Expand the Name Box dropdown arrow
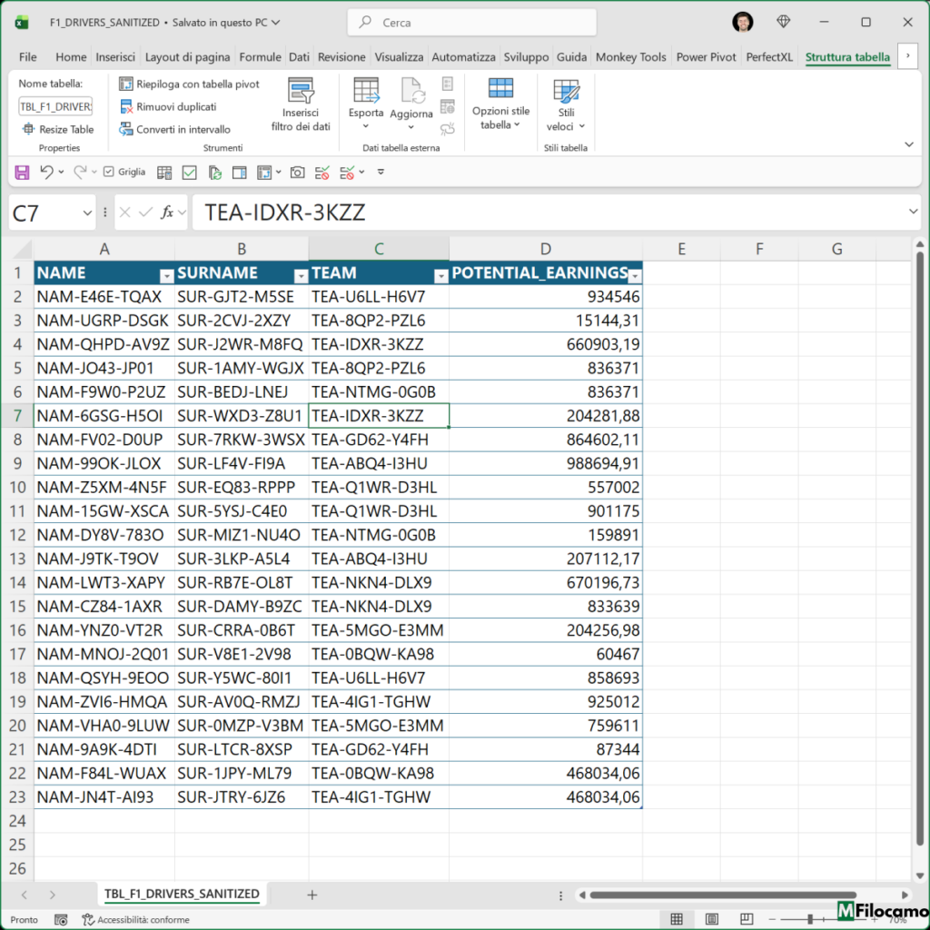The image size is (930, 930). click(87, 213)
